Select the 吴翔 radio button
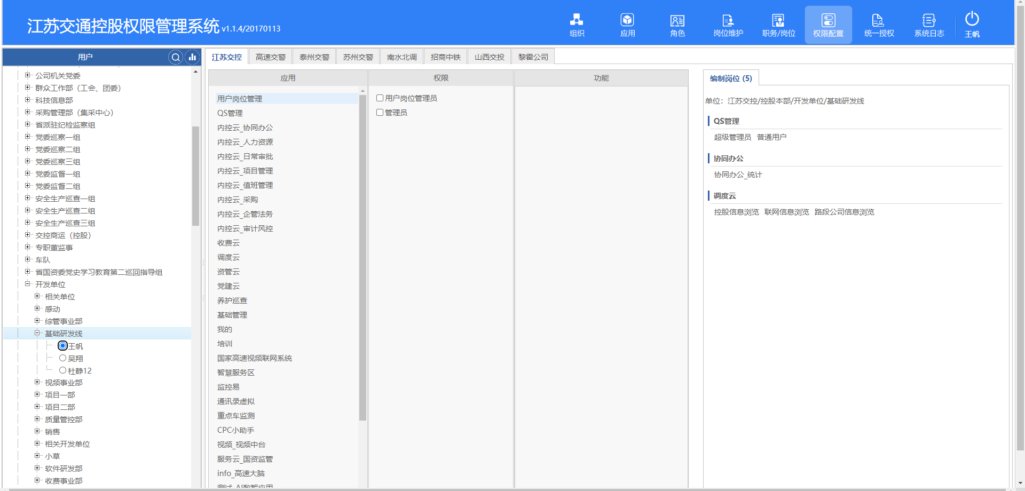This screenshot has height=491, width=1025. (x=63, y=358)
